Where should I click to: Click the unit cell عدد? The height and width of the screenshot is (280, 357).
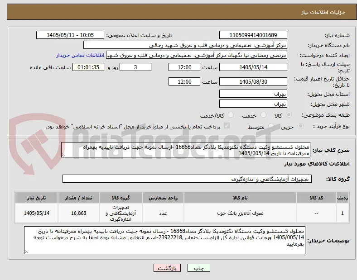tap(163, 213)
